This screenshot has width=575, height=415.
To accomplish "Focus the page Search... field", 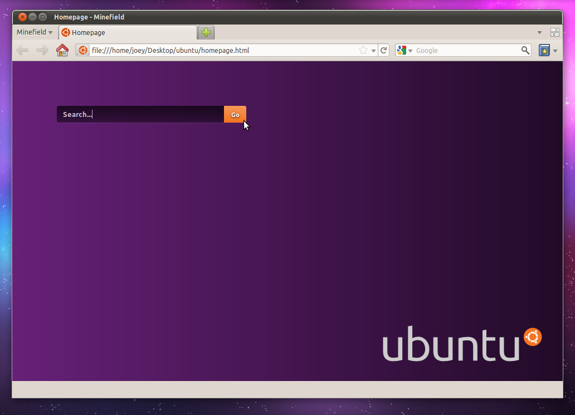I will pos(140,114).
